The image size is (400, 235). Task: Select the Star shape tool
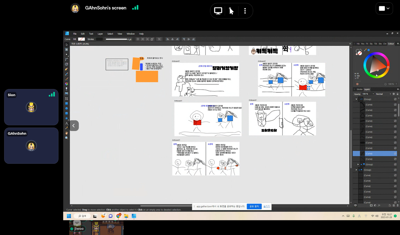(x=66, y=118)
